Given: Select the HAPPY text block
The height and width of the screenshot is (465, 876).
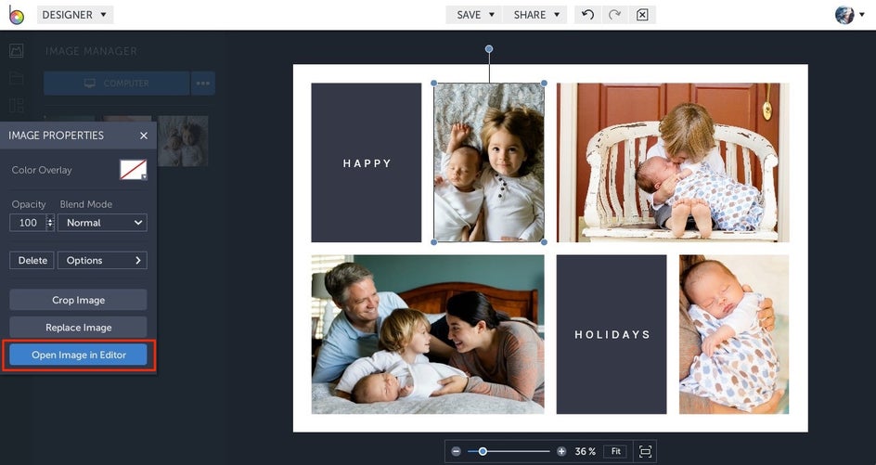Looking at the screenshot, I should [x=367, y=162].
